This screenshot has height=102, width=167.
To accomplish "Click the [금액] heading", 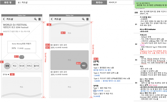I will (x=96, y=61).
